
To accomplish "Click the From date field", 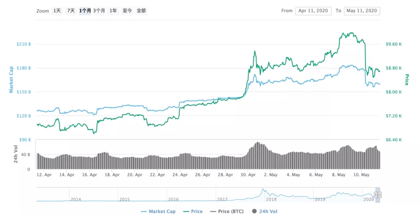I will pos(313,11).
